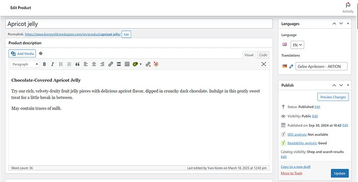This screenshot has height=182, width=358.
Task: Edit the German translation pencil icon
Action: (x=291, y=66)
